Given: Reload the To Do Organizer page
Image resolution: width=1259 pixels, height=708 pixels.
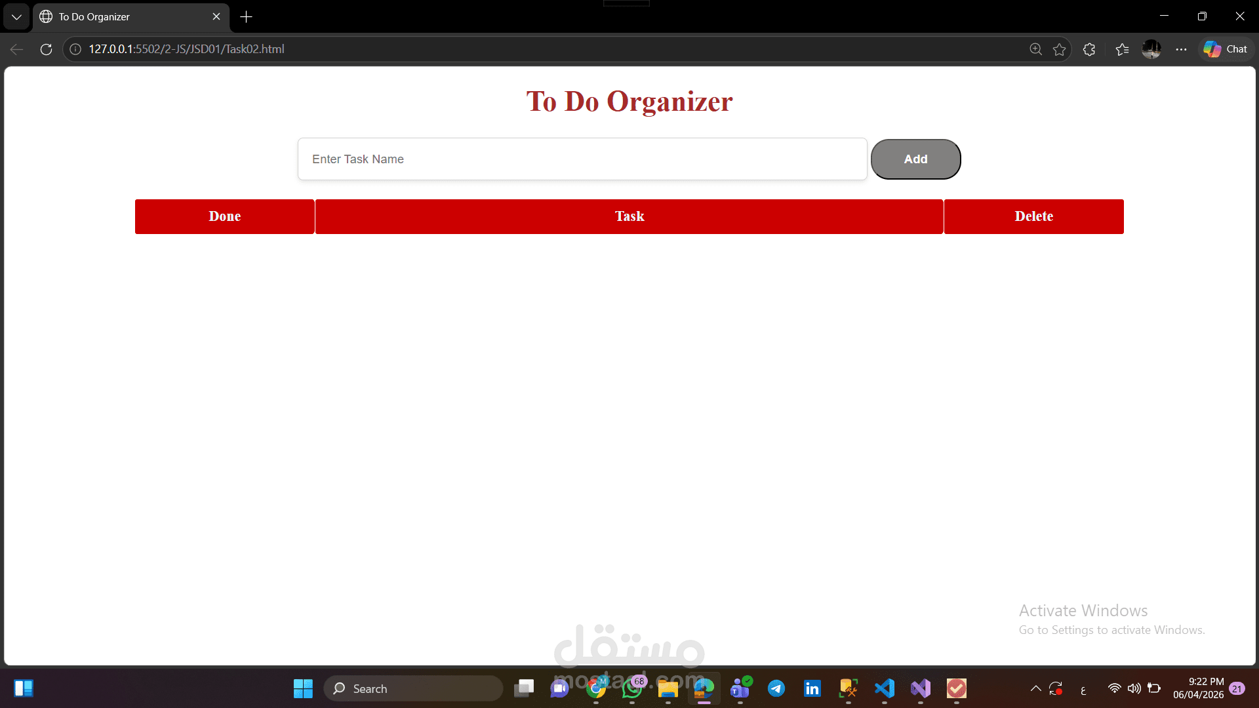Looking at the screenshot, I should pyautogui.click(x=46, y=49).
